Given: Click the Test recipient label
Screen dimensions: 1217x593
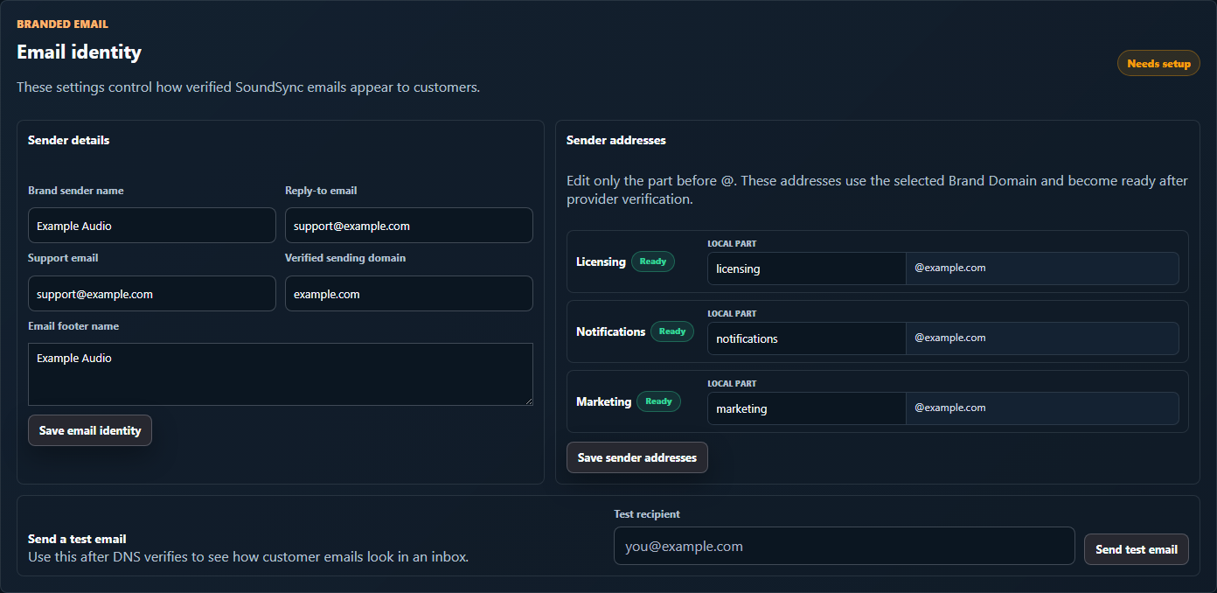Looking at the screenshot, I should (647, 514).
